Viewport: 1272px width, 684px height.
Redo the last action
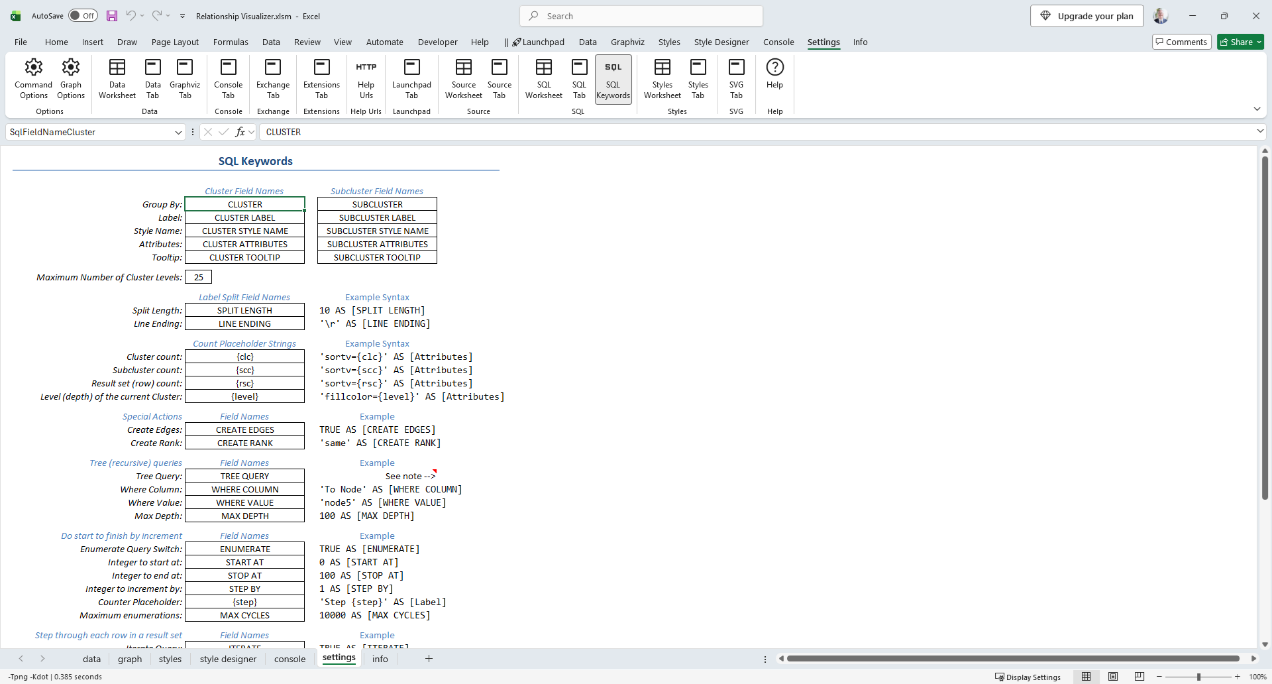click(156, 16)
